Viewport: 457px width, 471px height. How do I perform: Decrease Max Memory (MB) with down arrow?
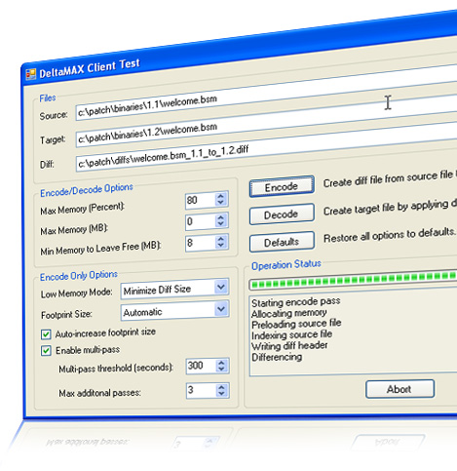click(221, 224)
